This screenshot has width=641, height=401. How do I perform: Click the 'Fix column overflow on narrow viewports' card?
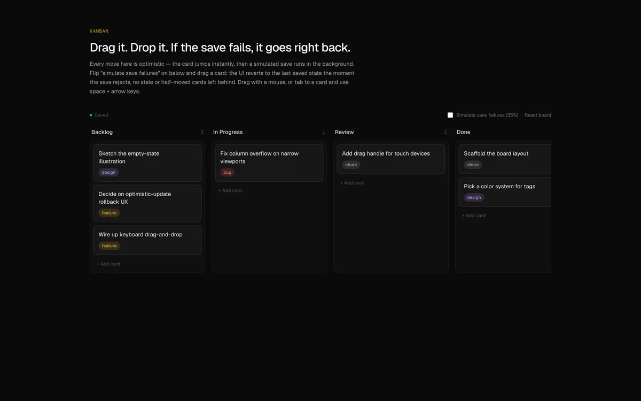pyautogui.click(x=269, y=163)
